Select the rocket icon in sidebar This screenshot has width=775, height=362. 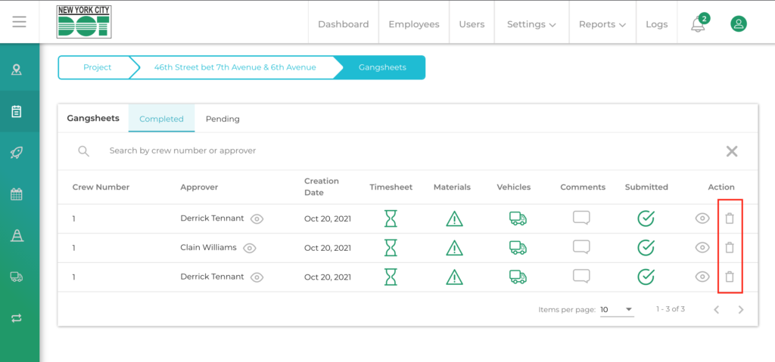point(17,153)
